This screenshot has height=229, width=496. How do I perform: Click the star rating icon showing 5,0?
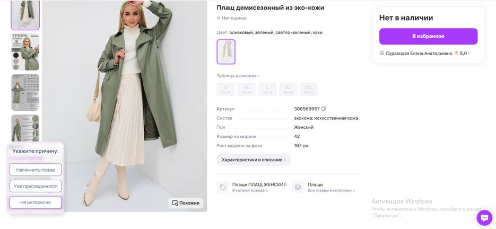click(456, 53)
